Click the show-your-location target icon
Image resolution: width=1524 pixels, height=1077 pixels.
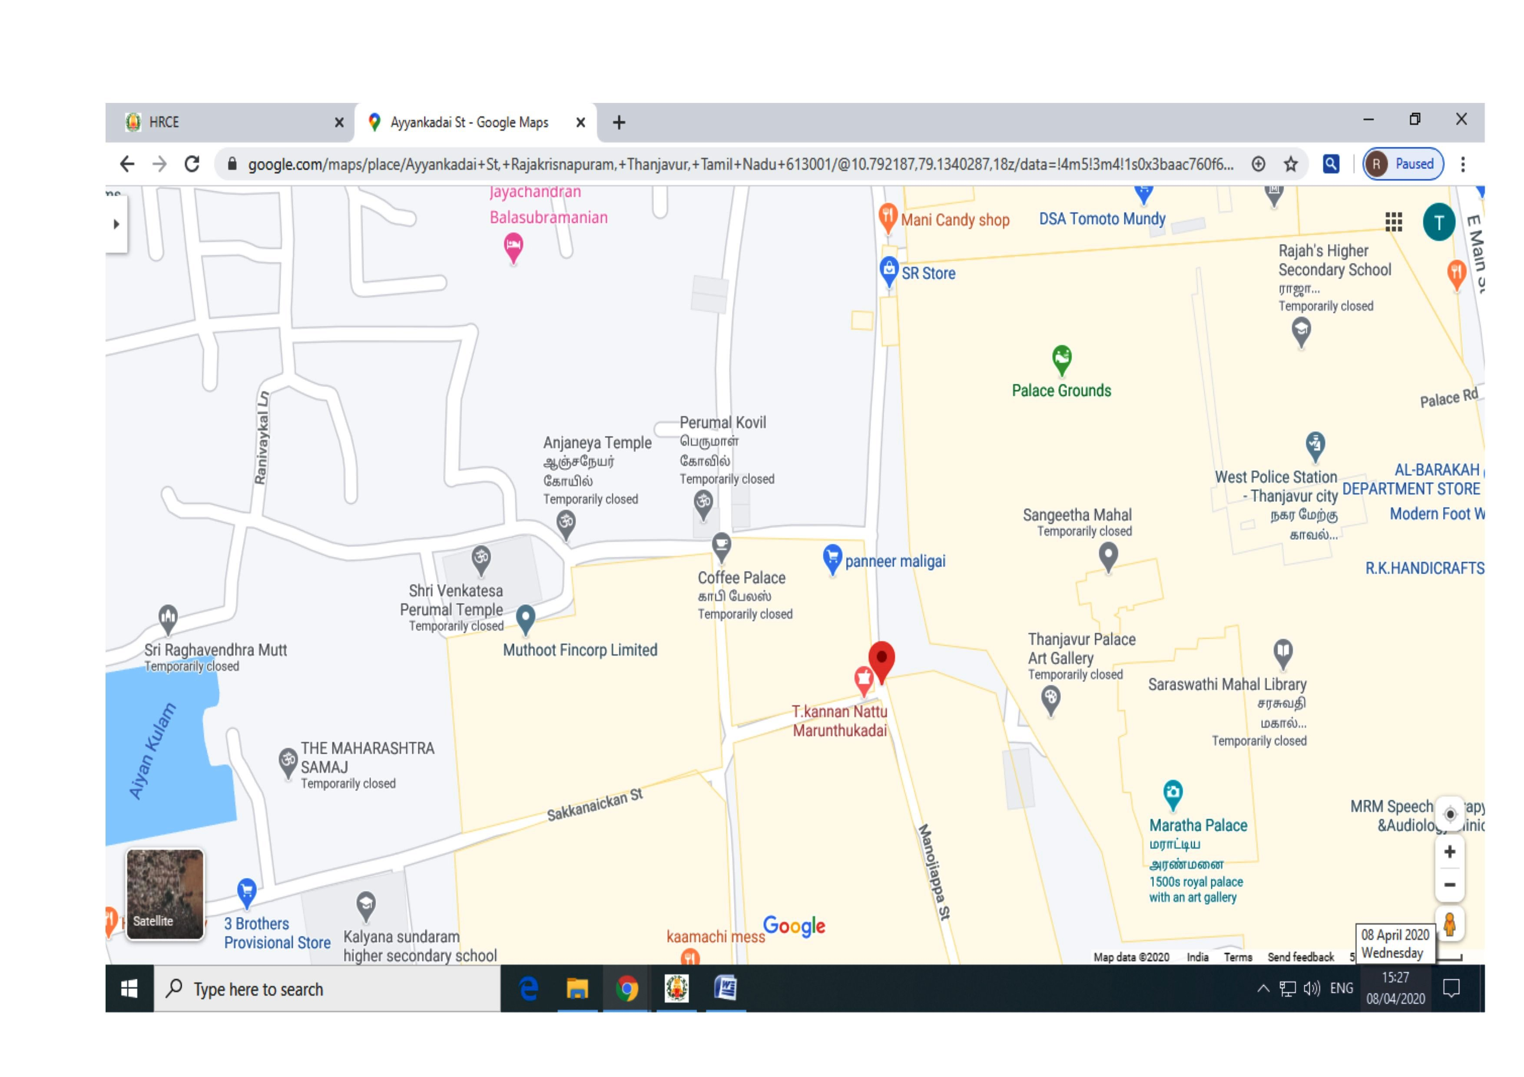(1450, 813)
